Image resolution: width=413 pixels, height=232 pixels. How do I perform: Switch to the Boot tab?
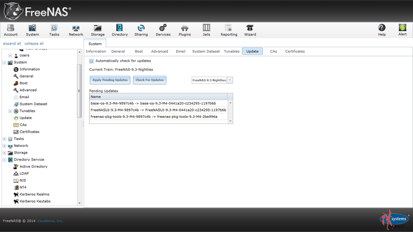tap(139, 51)
